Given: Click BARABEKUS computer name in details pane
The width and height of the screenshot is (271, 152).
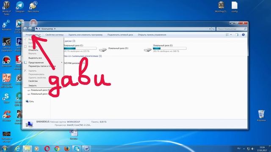Looking at the screenshot, I should [x=43, y=122].
